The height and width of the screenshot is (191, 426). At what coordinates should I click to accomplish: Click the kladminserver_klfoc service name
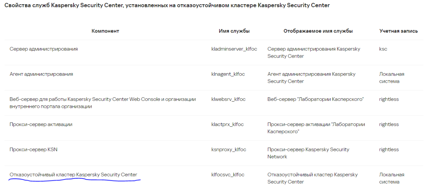click(234, 49)
